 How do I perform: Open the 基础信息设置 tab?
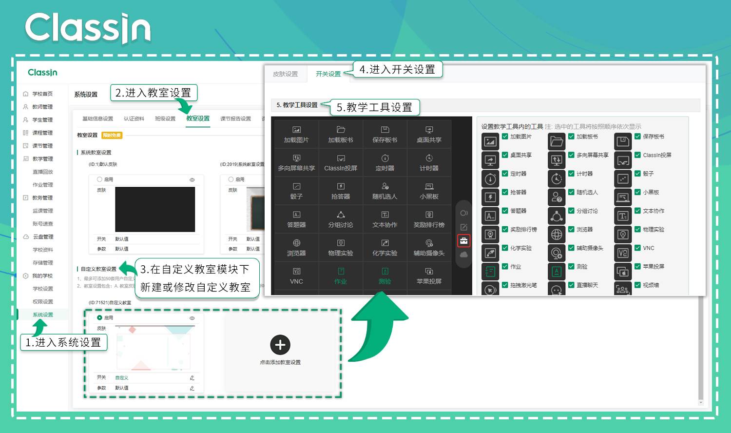[x=97, y=118]
